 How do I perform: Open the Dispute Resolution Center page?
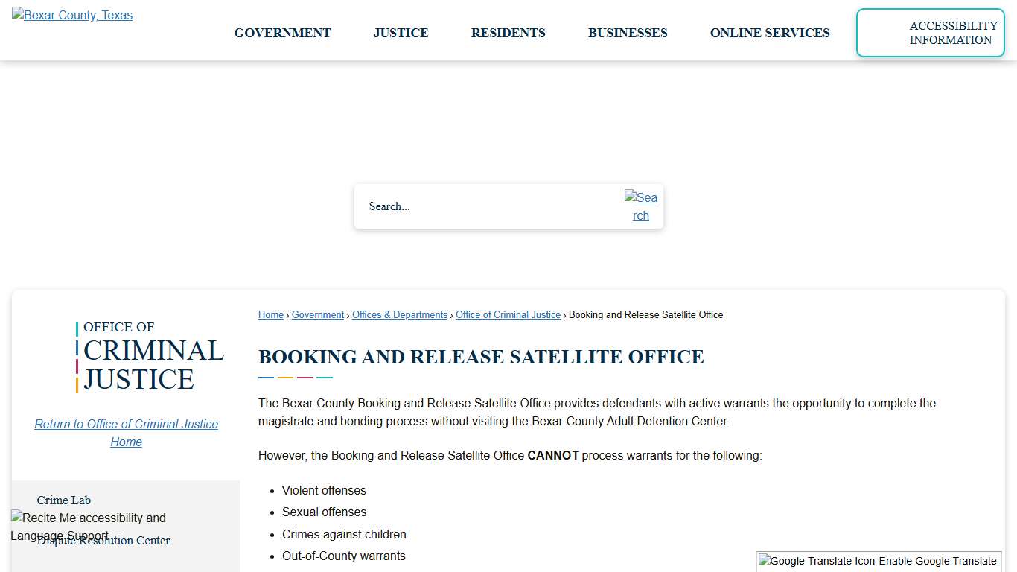click(104, 541)
